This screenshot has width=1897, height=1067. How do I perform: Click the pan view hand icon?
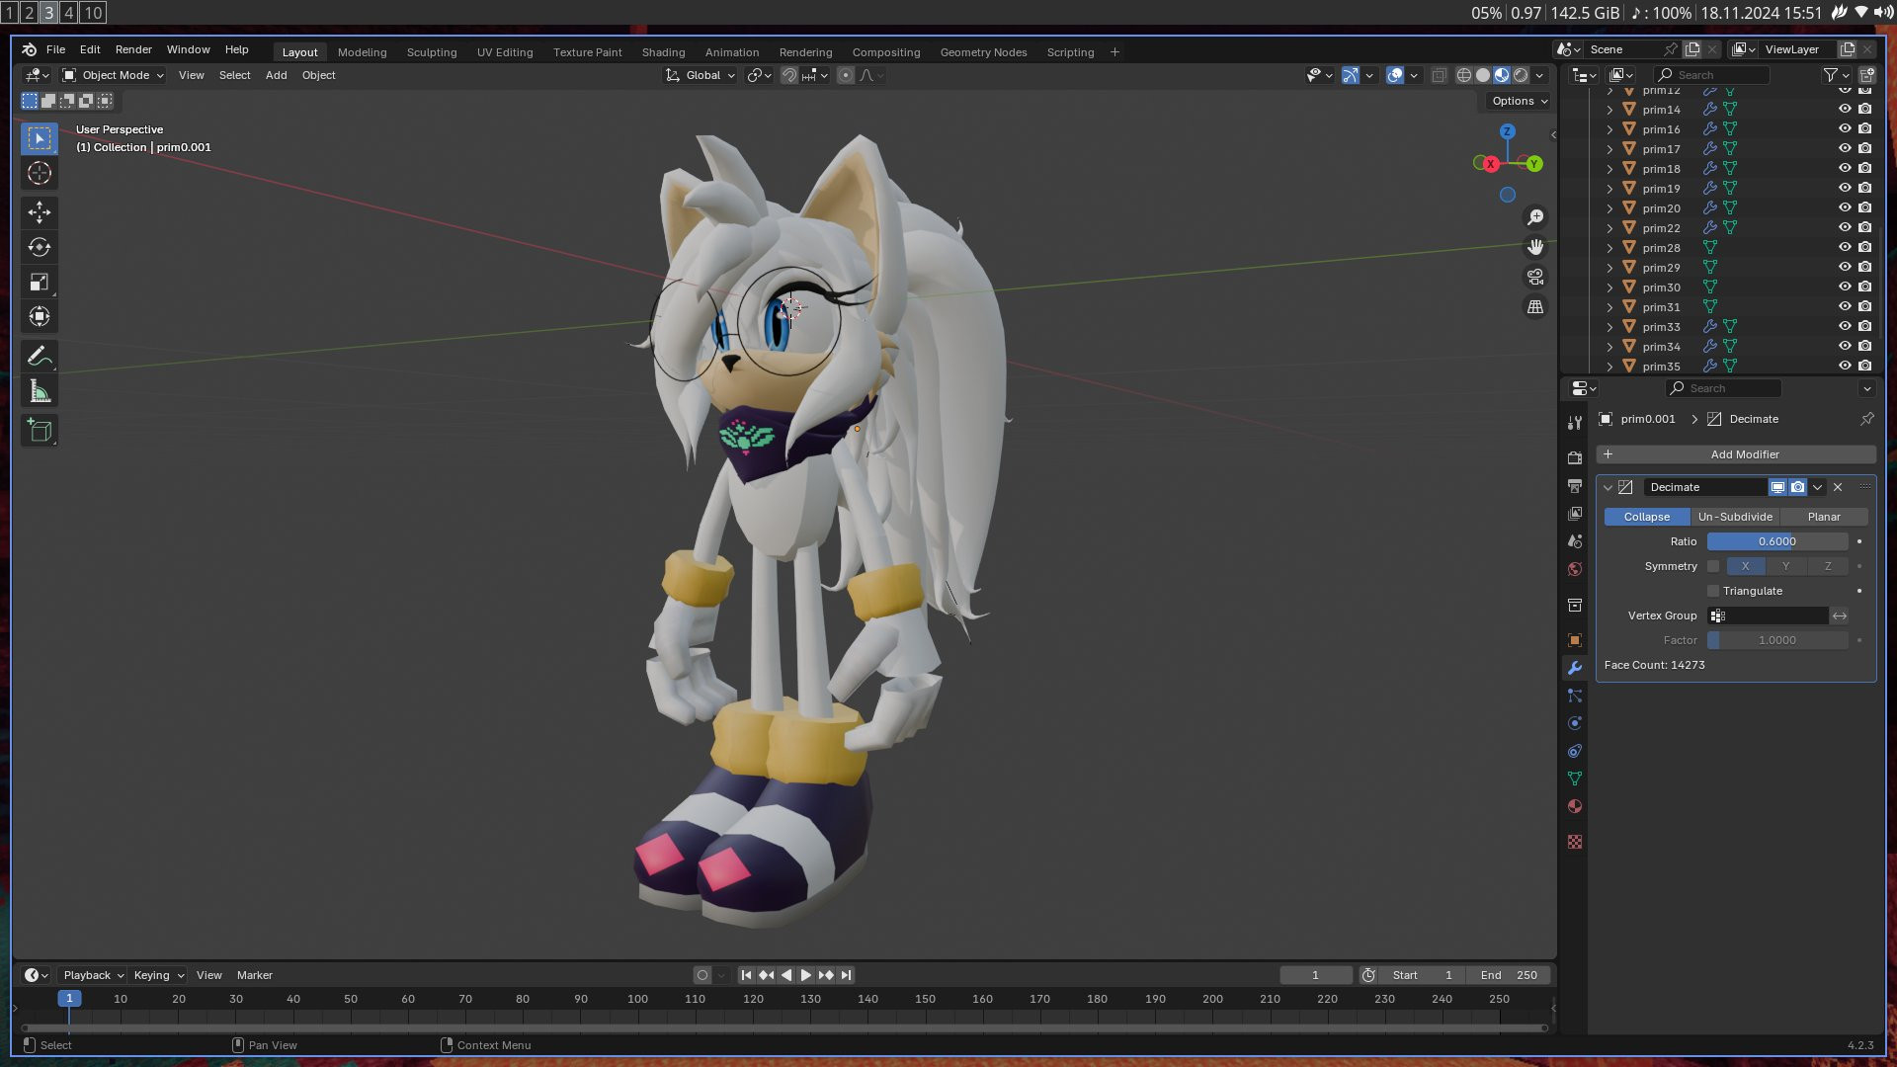tap(1535, 247)
